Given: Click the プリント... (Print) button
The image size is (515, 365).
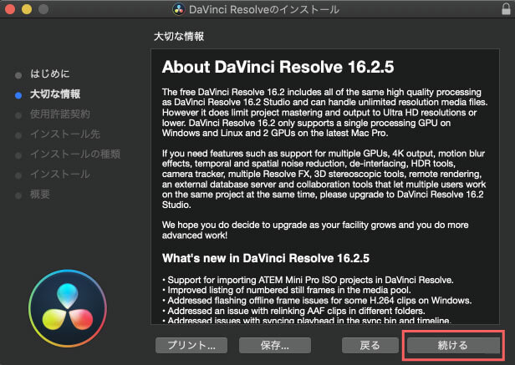Looking at the screenshot, I should (191, 345).
